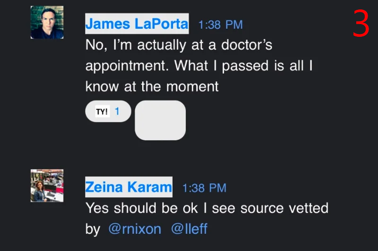Click the word "doctor's" in James's message
The width and height of the screenshot is (378, 251).
point(247,45)
